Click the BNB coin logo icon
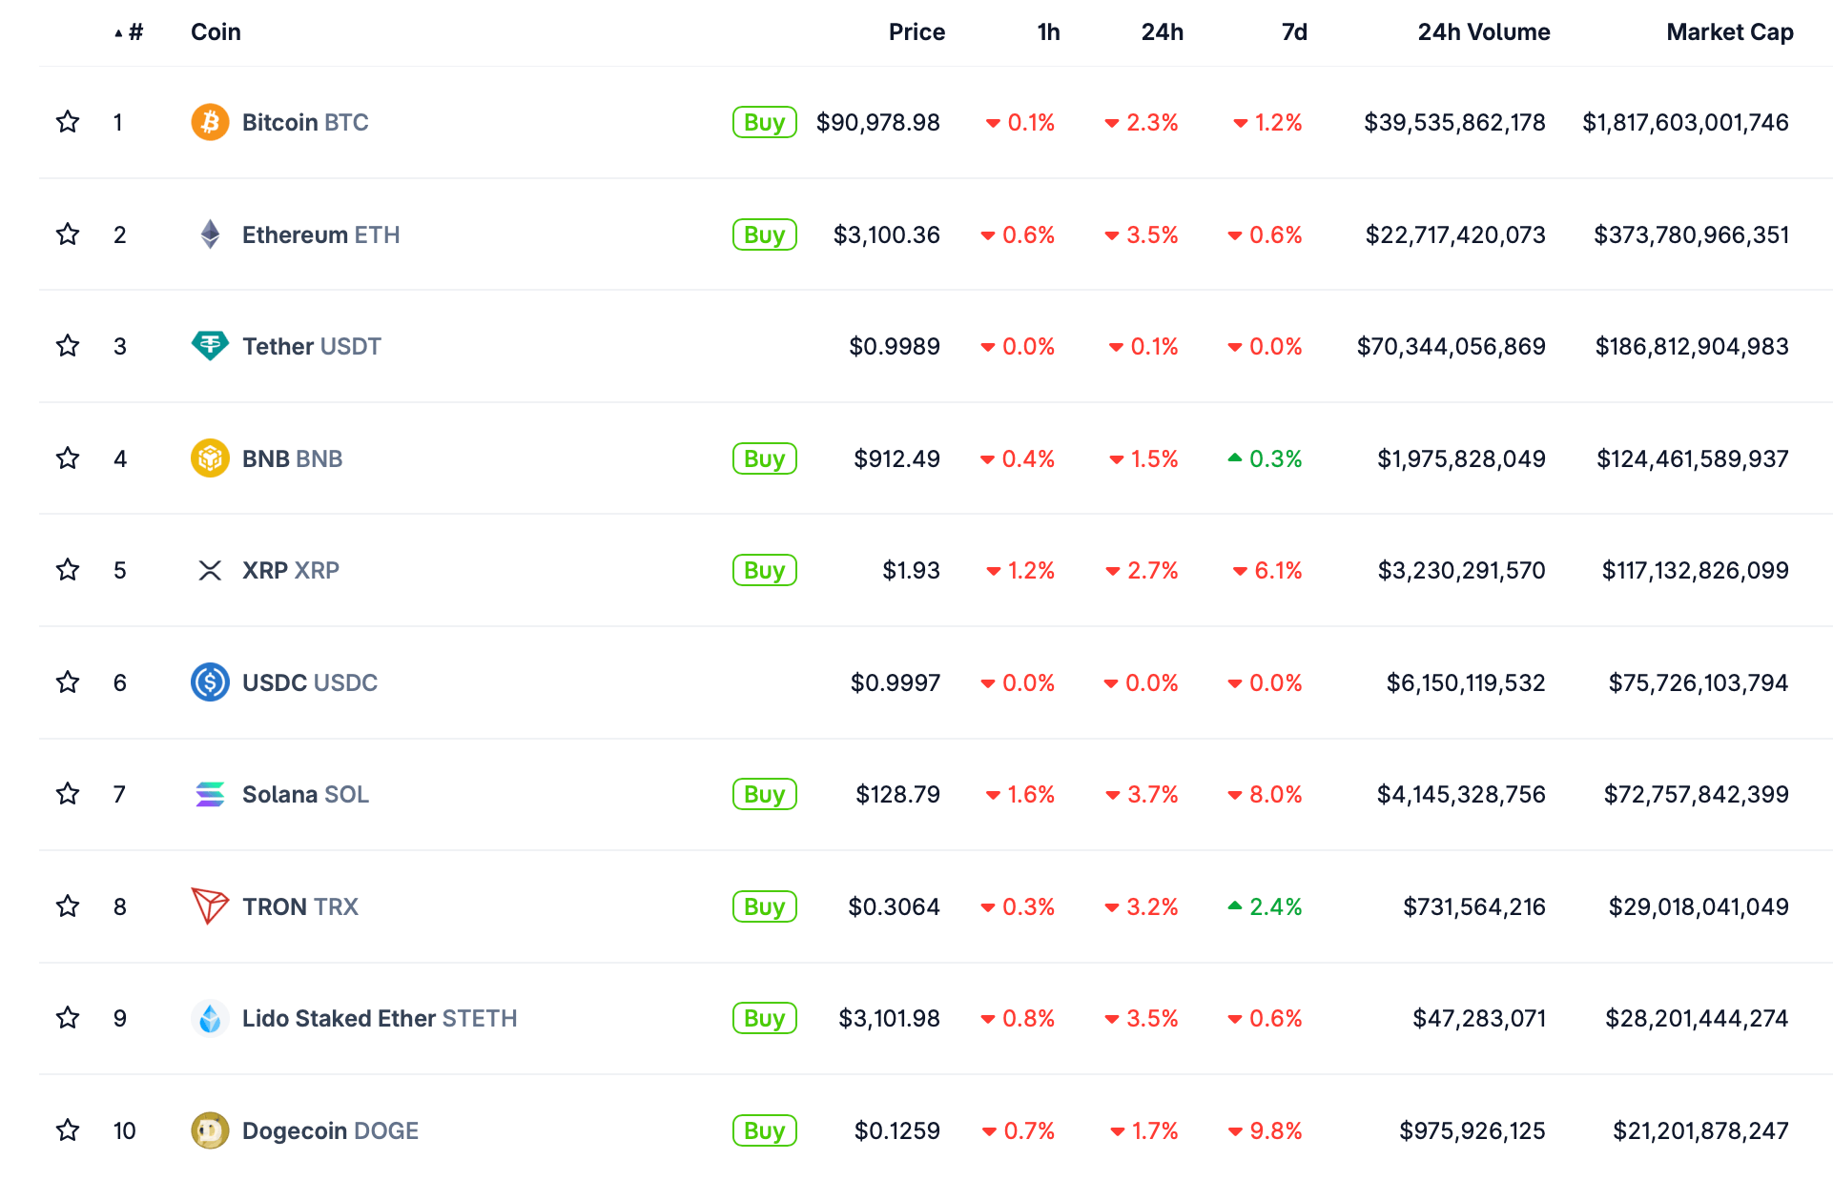Image resolution: width=1833 pixels, height=1180 pixels. pos(210,458)
